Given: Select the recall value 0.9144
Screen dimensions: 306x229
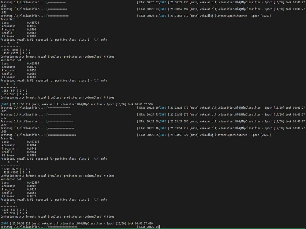Looking at the screenshot, I should [x=32, y=152].
